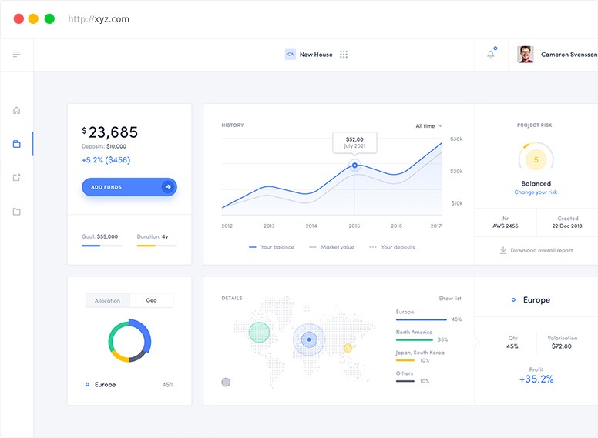Click the $52,00 July 2021 tooltip

tap(354, 143)
